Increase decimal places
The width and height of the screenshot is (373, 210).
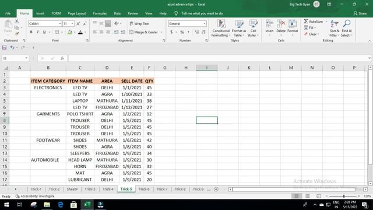pyautogui.click(x=197, y=32)
